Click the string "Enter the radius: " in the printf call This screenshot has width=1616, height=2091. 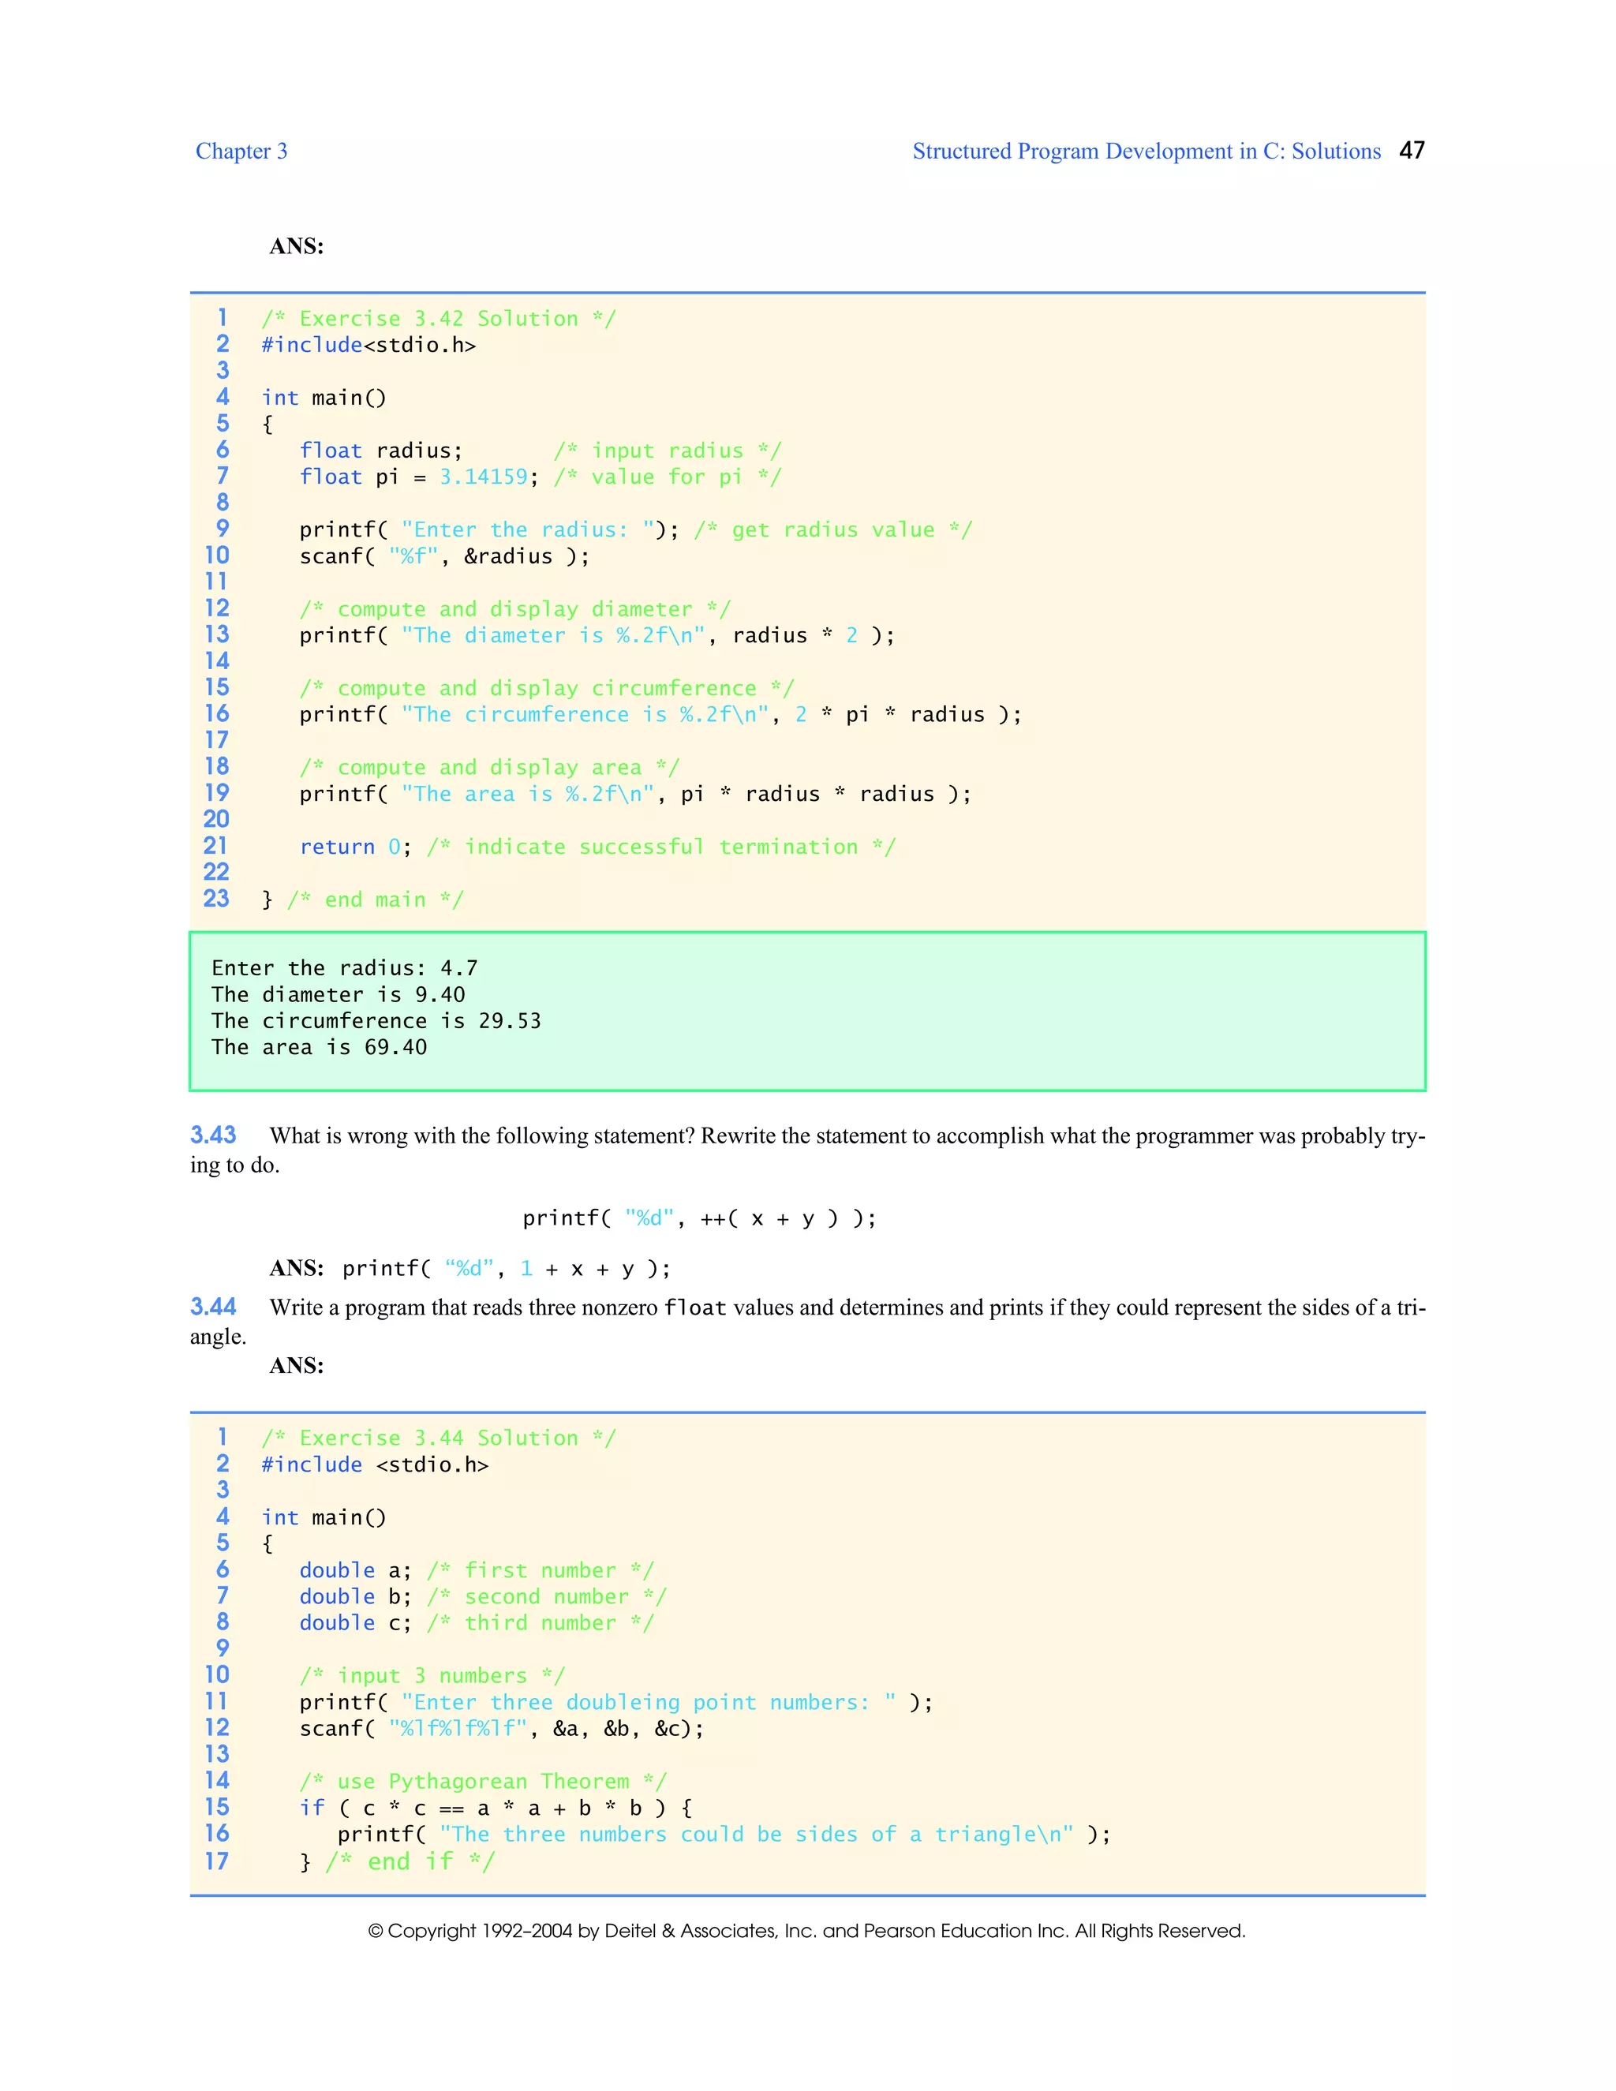point(528,529)
